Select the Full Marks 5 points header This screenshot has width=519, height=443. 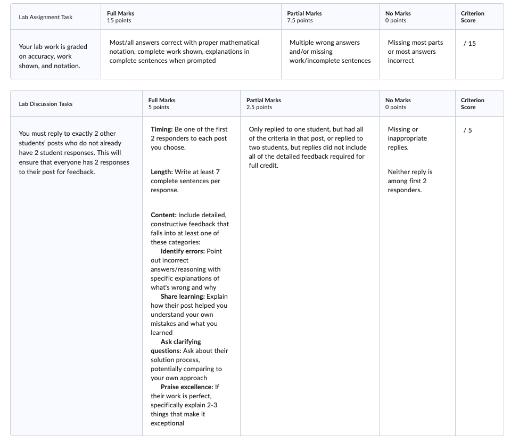[x=162, y=104]
